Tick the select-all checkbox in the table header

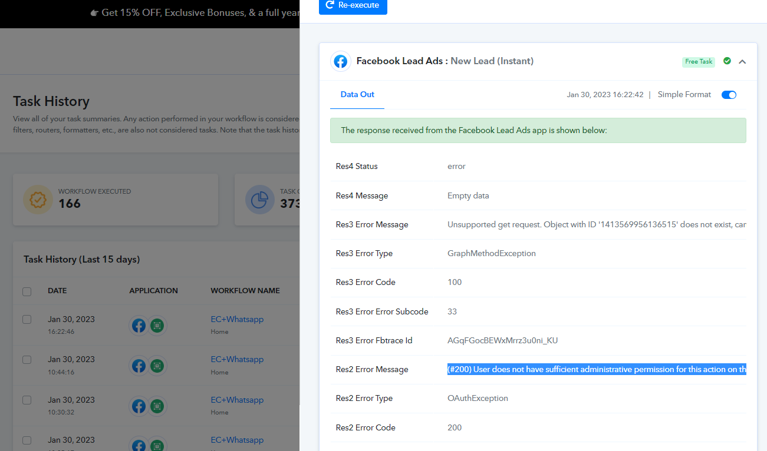tap(27, 291)
